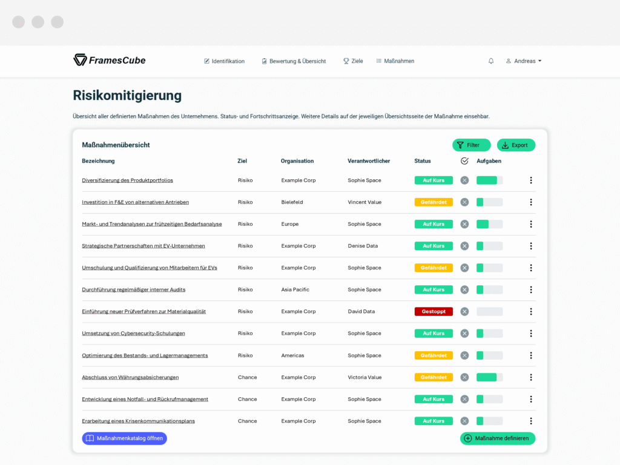Open Investition in F&E von alternativen Antrieben
This screenshot has width=620, height=465.
(135, 202)
